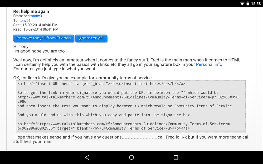Click the line "I'm good hope you are too"
Viewport: 263px width, 164px height.
pos(39,51)
